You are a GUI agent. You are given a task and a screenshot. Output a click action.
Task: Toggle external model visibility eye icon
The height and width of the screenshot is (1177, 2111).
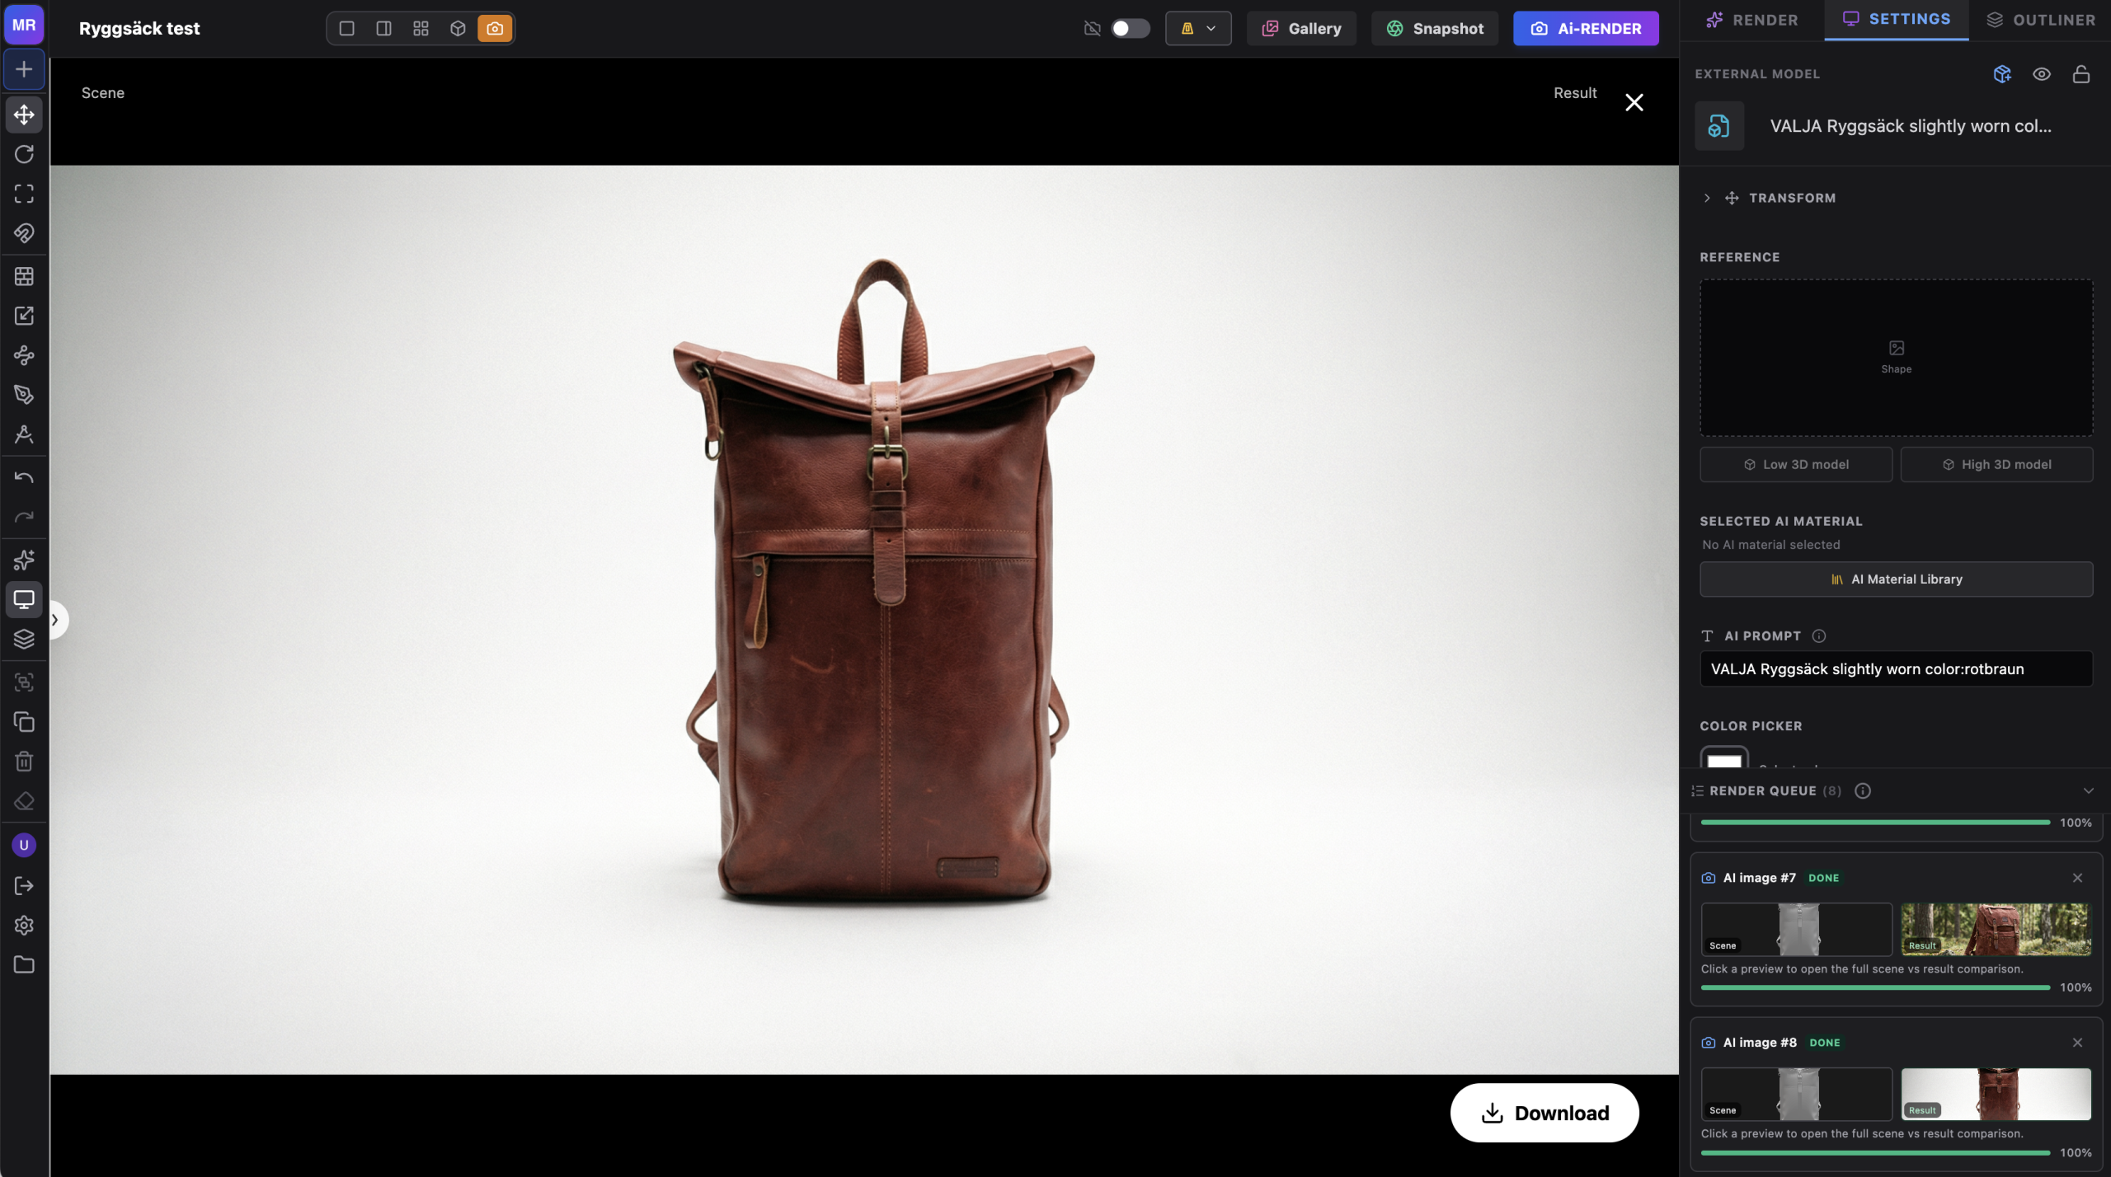click(x=2042, y=74)
